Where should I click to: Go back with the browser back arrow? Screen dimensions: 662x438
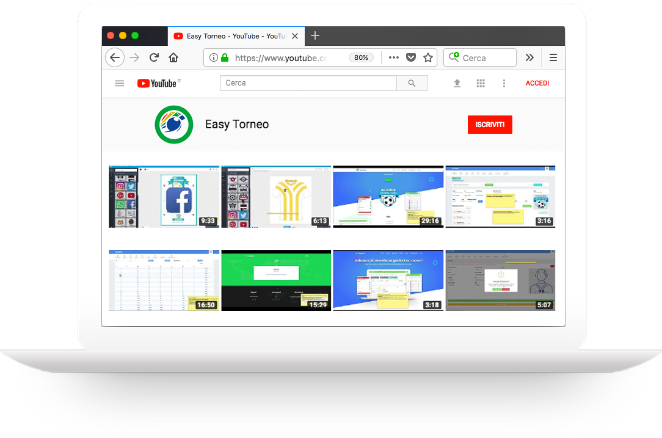pos(115,57)
